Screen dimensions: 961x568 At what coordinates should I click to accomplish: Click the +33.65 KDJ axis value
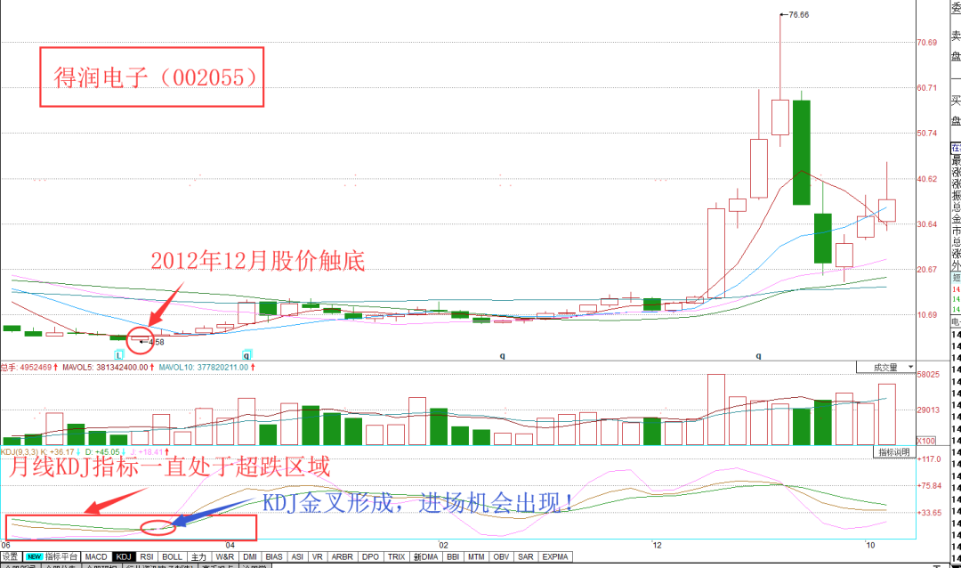tap(929, 512)
